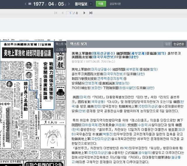
Task: Select the month 04 in the date bar
Action: [x=51, y=4]
